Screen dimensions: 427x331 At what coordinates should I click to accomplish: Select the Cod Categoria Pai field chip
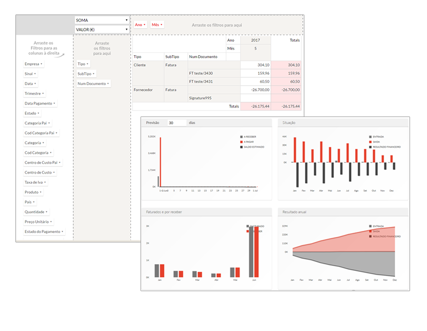41,133
